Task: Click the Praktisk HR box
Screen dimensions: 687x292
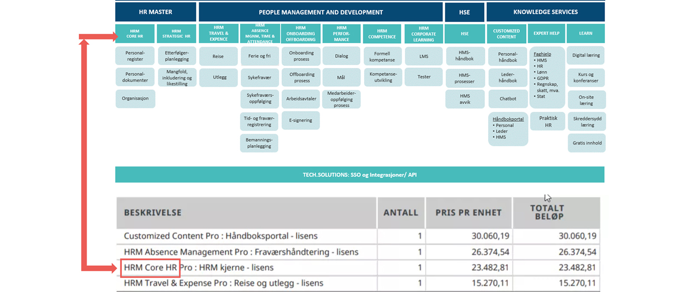Action: [548, 121]
